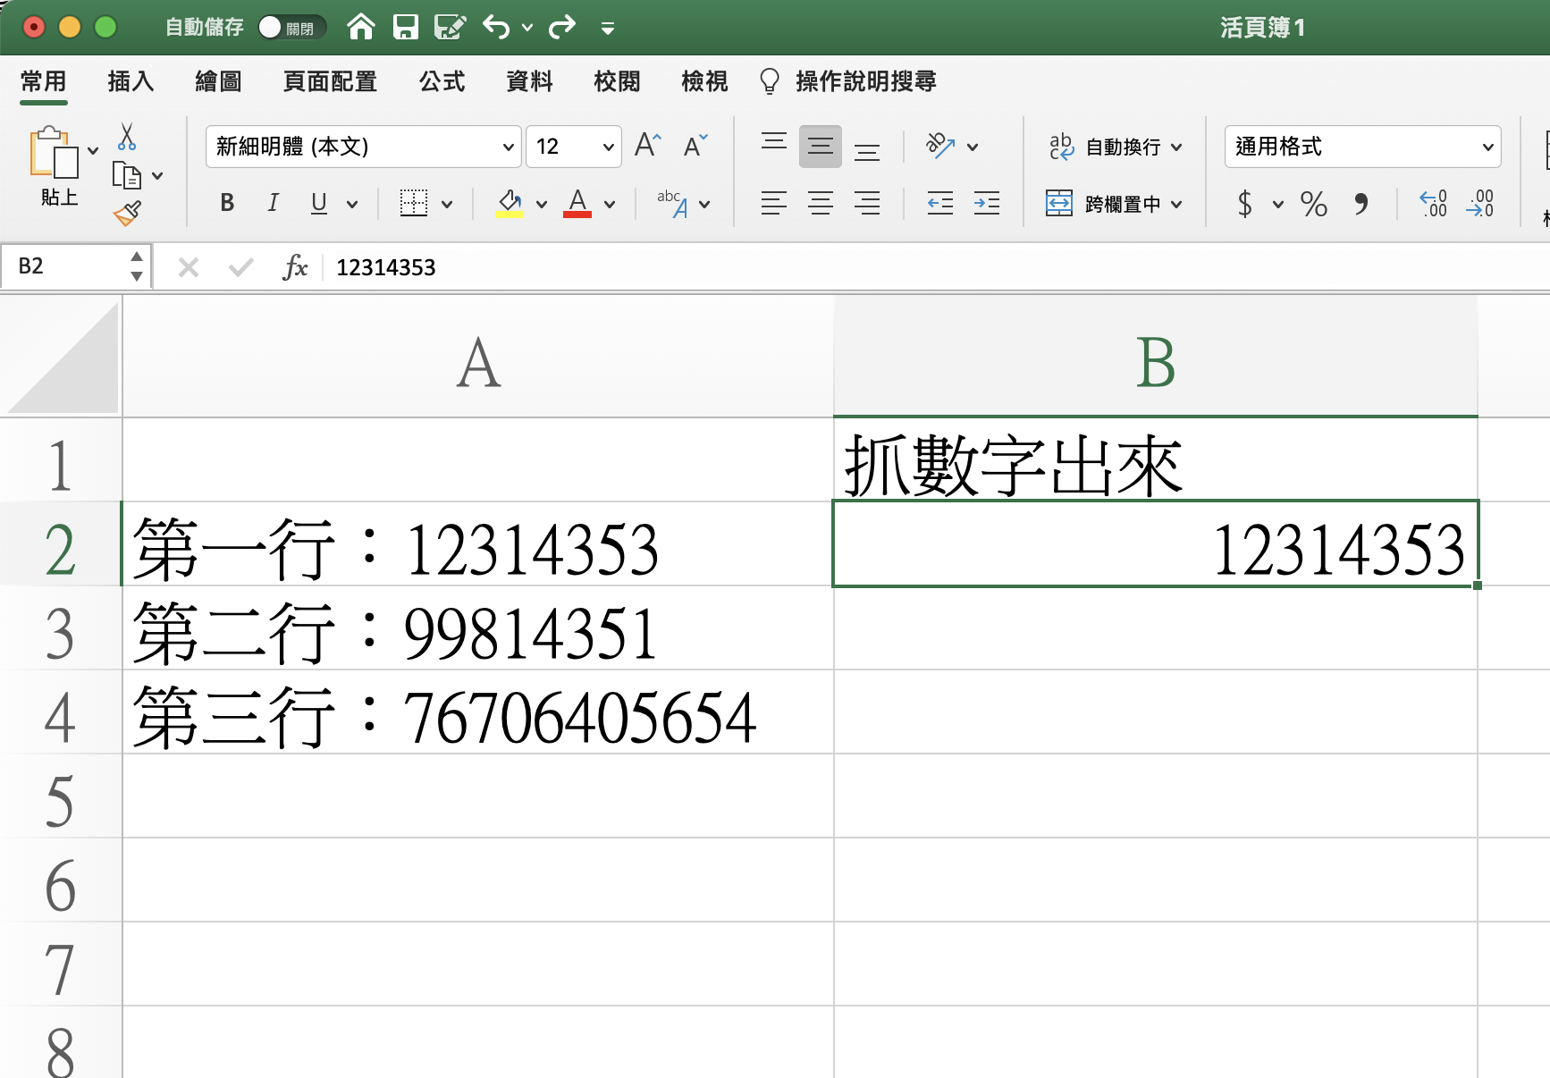Viewport: 1550px width, 1078px height.
Task: Open the 公式 tab
Action: point(442,81)
